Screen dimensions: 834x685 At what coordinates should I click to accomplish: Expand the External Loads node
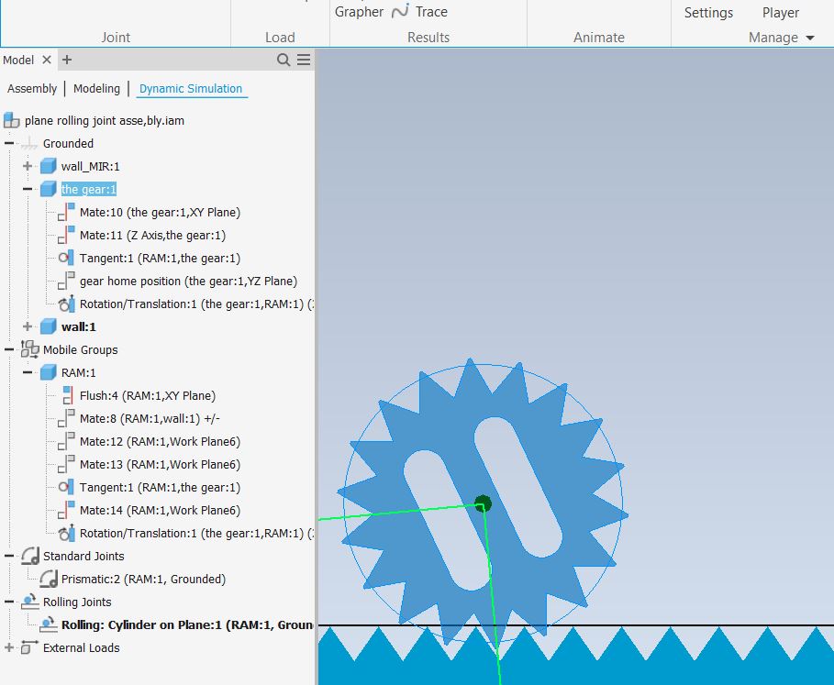click(7, 647)
